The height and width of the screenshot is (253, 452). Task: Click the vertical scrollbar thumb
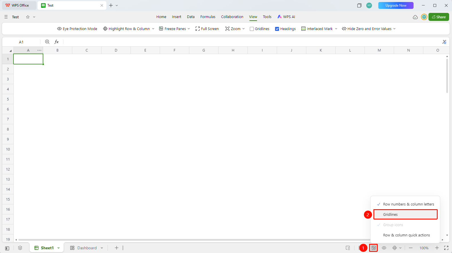click(x=447, y=76)
